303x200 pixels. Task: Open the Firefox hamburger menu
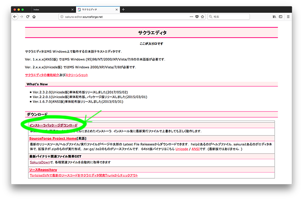(x=288, y=17)
